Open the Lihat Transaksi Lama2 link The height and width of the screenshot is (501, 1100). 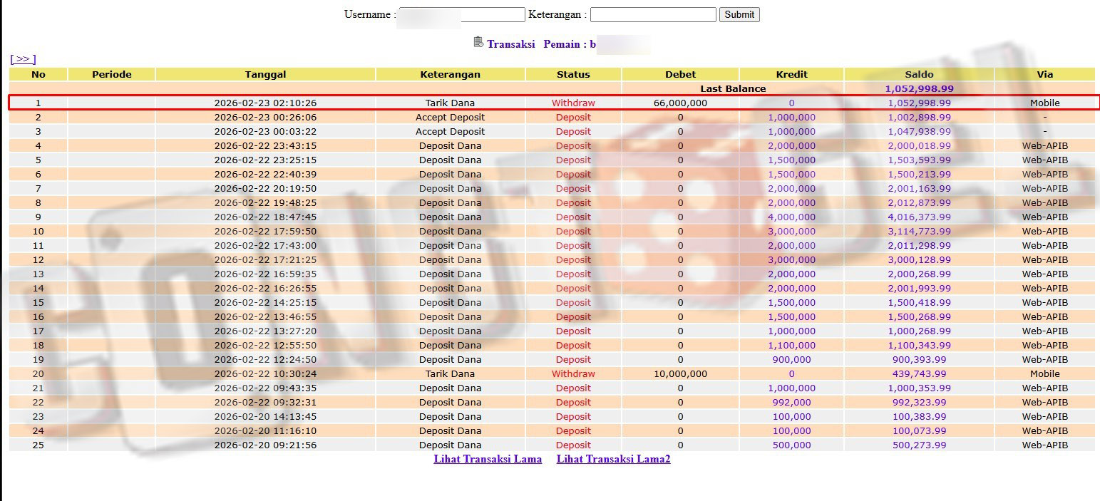tap(613, 459)
